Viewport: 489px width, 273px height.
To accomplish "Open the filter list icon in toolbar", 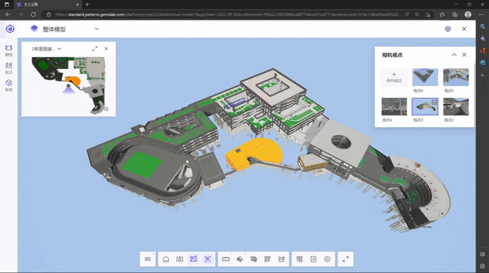I will [267, 259].
